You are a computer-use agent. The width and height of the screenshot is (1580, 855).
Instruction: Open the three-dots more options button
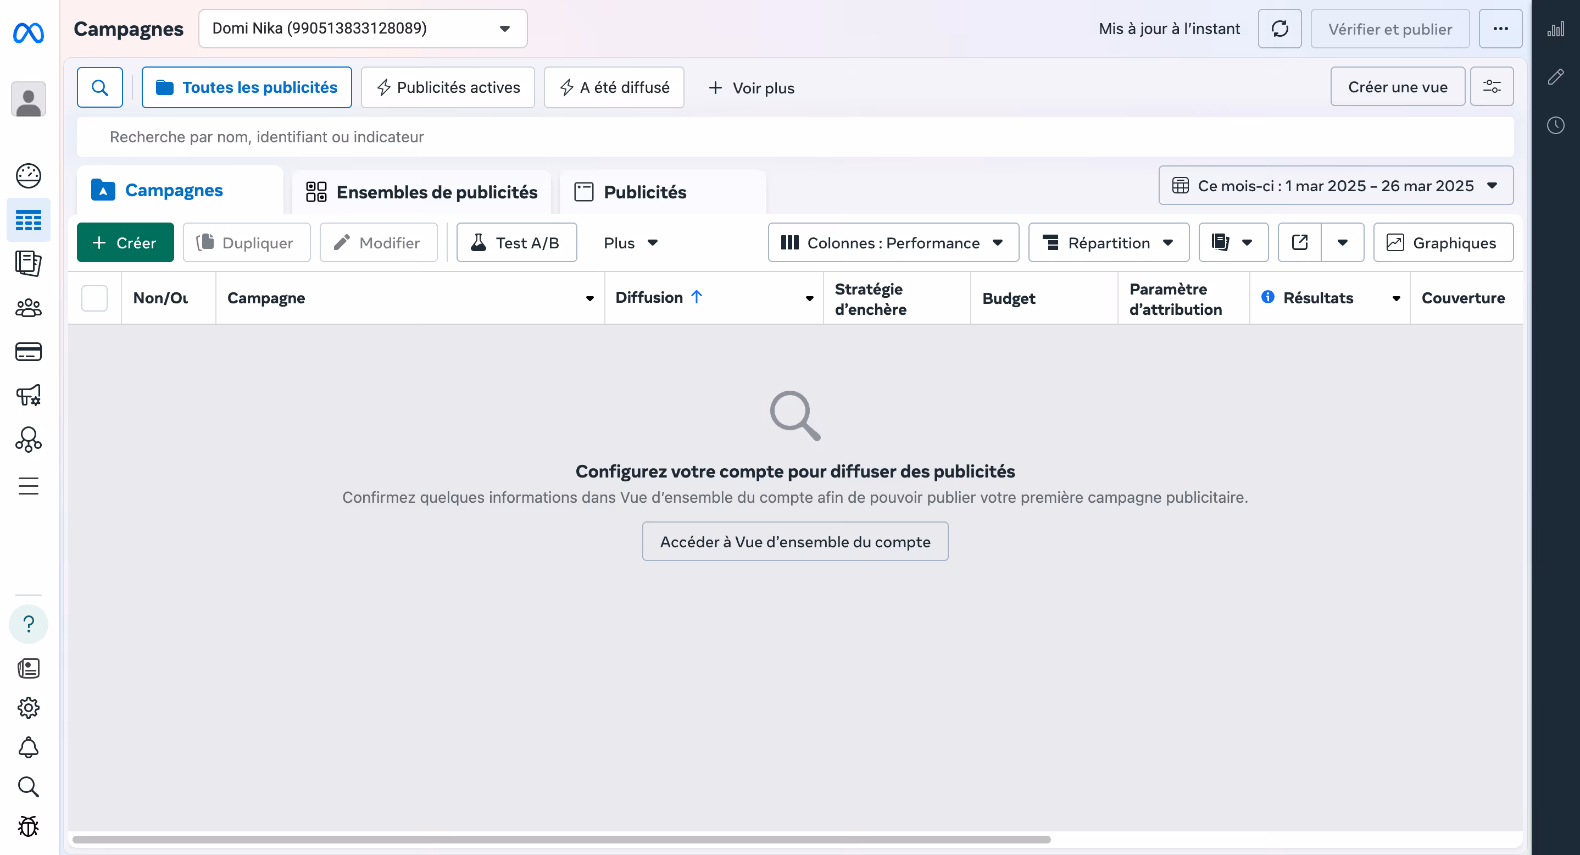[1500, 29]
